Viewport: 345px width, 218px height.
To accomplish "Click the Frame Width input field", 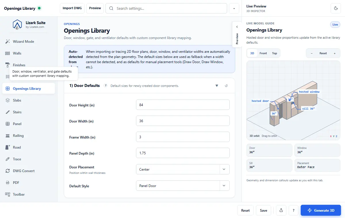I will pyautogui.click(x=183, y=137).
